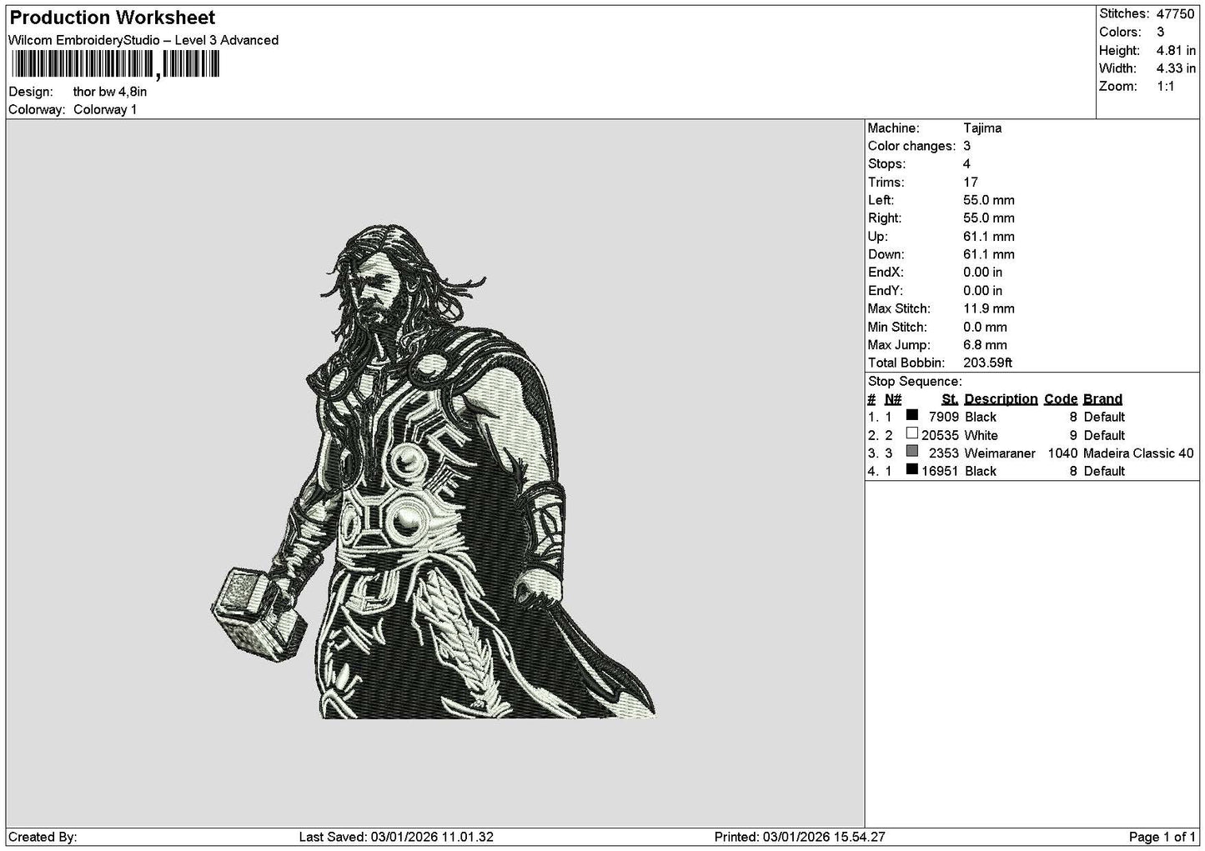Select the total bobbin value 203.59ft
Viewport: 1205px width, 851px height.
[988, 363]
